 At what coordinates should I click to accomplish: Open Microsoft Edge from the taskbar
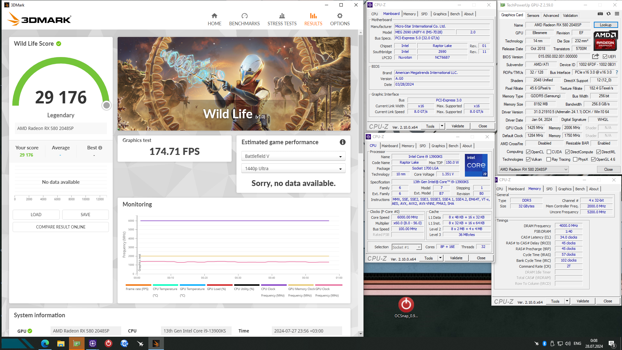click(45, 344)
